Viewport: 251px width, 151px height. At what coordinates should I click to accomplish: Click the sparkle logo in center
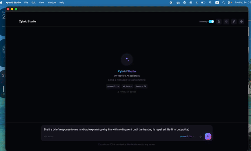[127, 59]
